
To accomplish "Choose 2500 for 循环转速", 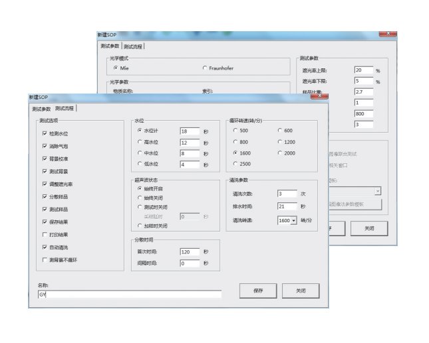I will point(235,163).
